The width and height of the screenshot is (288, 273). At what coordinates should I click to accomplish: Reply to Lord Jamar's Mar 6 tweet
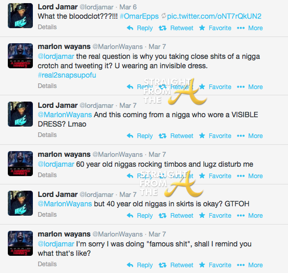point(140,28)
